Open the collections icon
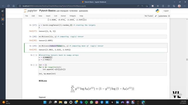The height and width of the screenshot is (105, 188). coord(174,6)
